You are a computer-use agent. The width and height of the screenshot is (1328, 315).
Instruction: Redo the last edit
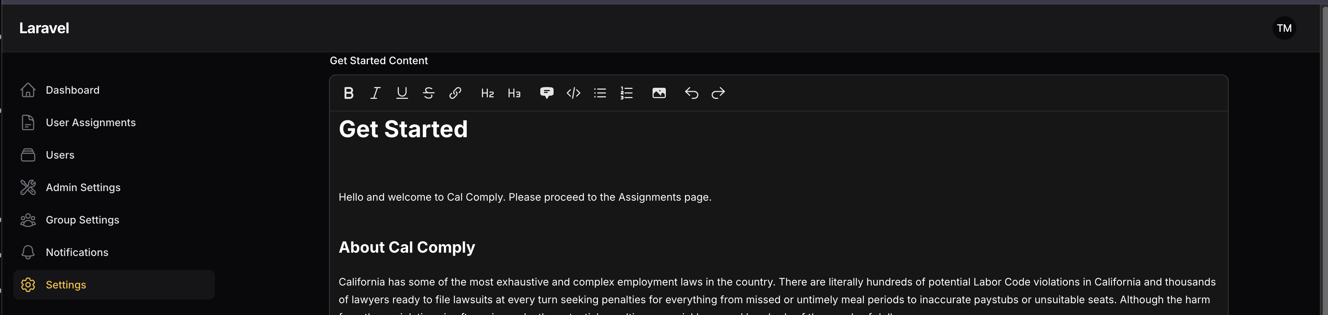pyautogui.click(x=718, y=93)
